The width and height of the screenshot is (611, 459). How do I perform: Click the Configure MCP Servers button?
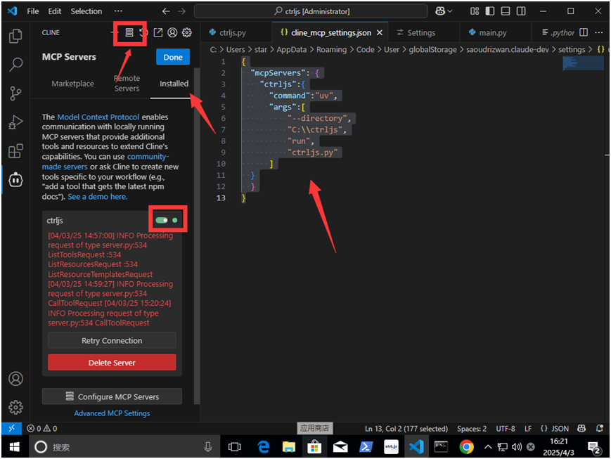112,396
